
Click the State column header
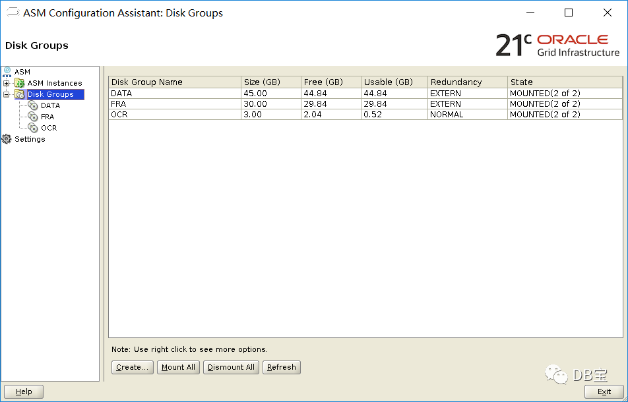[565, 82]
